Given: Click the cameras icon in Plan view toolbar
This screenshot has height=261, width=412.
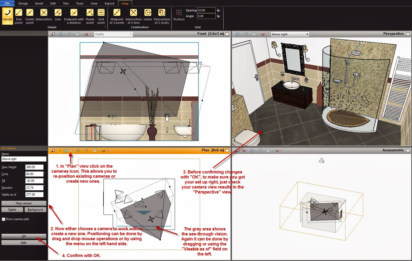Looking at the screenshot, I should coord(70,151).
